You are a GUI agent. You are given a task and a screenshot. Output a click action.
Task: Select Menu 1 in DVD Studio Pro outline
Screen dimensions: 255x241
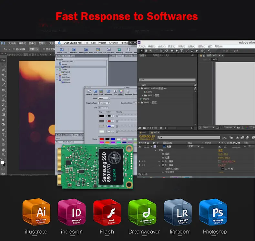(81, 67)
